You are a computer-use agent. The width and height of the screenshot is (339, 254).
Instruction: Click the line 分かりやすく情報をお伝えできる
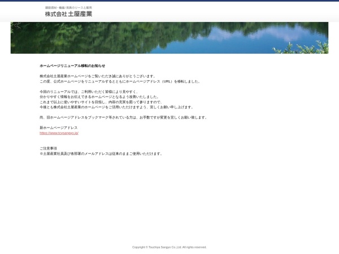point(99,97)
